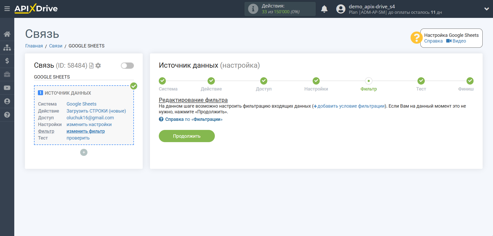
Task: Navigate to Главная breadcrumb
Action: [x=34, y=46]
